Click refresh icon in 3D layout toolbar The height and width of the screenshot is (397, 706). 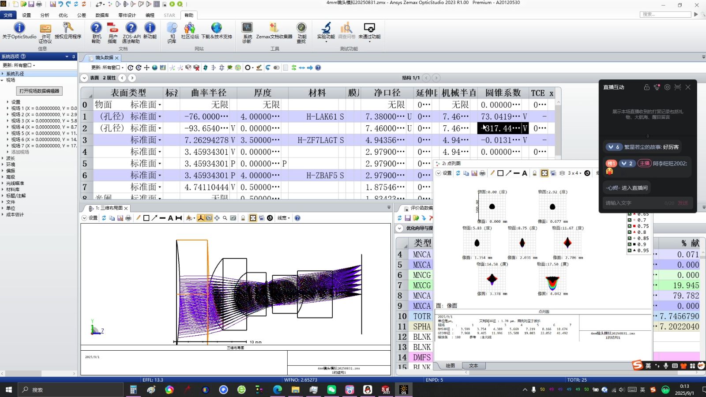point(104,218)
